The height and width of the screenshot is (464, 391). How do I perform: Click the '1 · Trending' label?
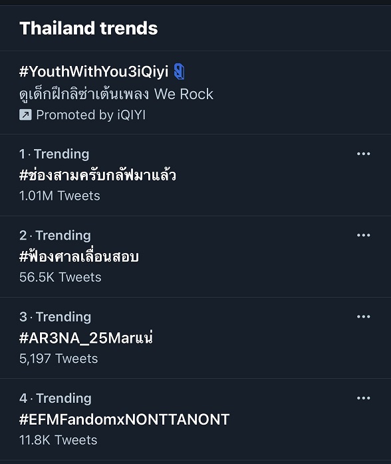pyautogui.click(x=54, y=154)
